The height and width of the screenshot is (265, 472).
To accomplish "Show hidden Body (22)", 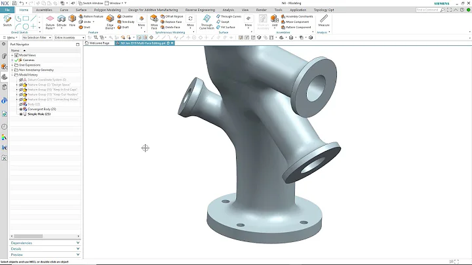I will click(x=21, y=104).
